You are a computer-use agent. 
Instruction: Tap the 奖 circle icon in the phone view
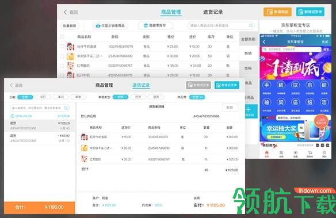[281, 102]
